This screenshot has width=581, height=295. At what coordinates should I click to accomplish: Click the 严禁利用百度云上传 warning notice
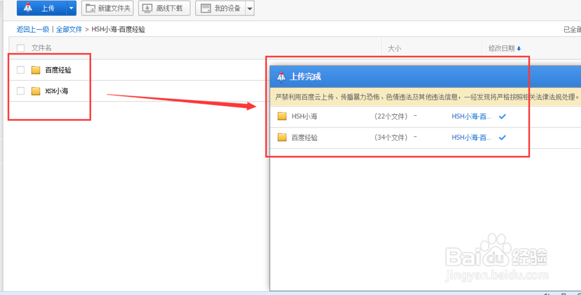(x=428, y=97)
